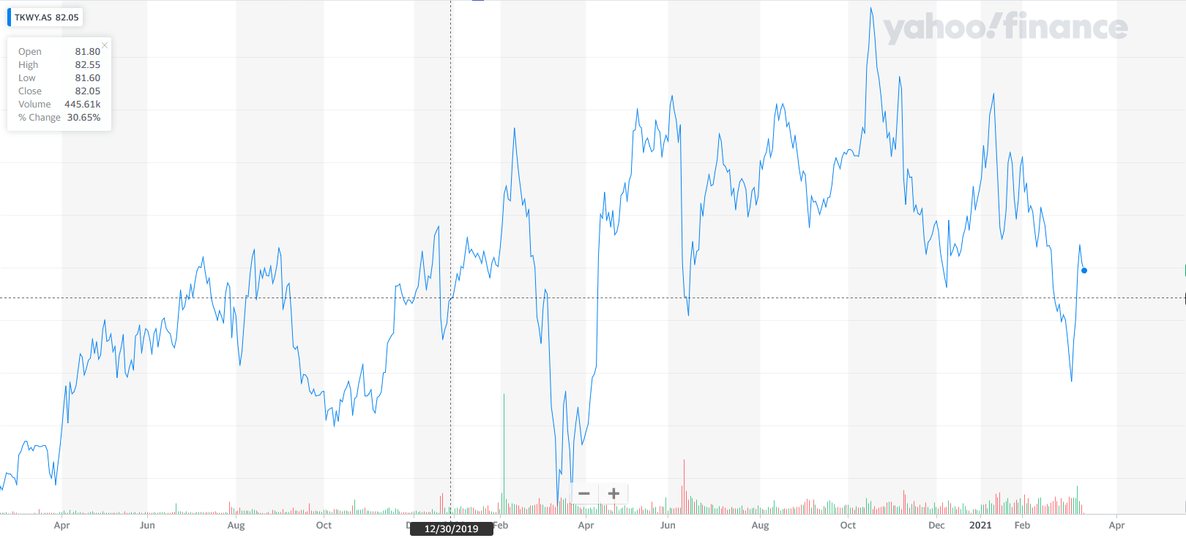
Task: Click the Close value 82.05
Action: tap(88, 91)
